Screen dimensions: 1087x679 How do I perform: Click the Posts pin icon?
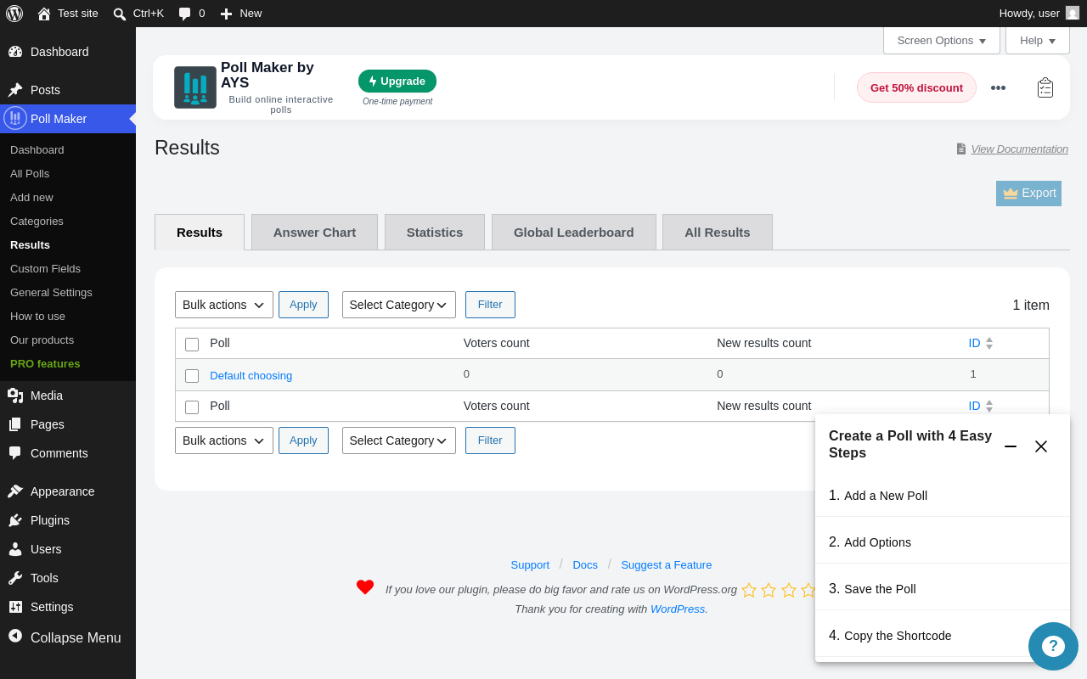pos(15,90)
